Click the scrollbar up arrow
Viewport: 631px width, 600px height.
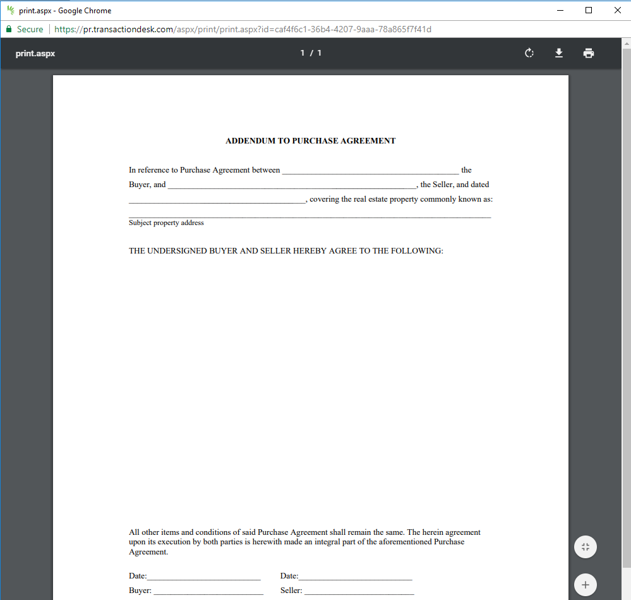(625, 42)
